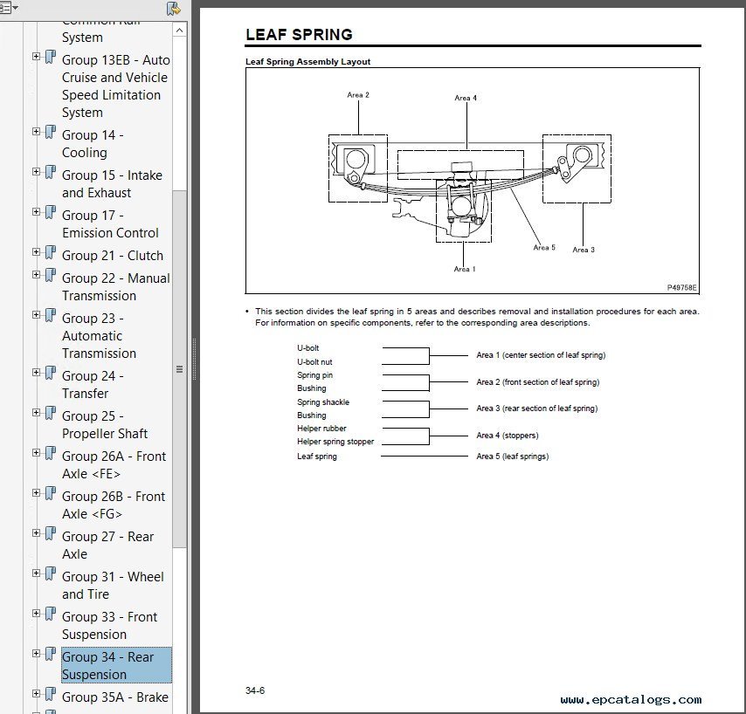Open Group 33 Front Suspension bookmark
The width and height of the screenshot is (746, 714).
pyautogui.click(x=110, y=626)
